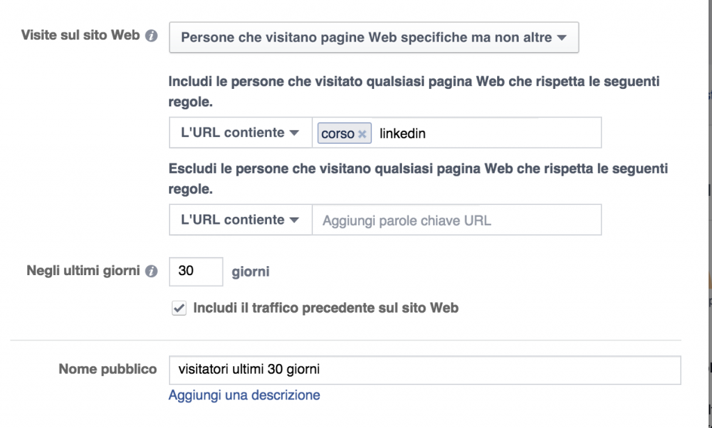This screenshot has width=712, height=428.
Task: Open the Persone che visitano pagine Web specifiche dropdown
Action: point(373,37)
